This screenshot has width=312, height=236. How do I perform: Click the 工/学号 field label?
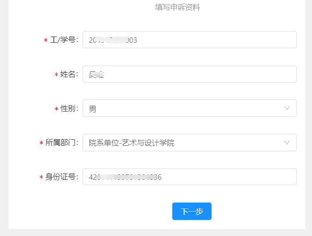pos(64,40)
